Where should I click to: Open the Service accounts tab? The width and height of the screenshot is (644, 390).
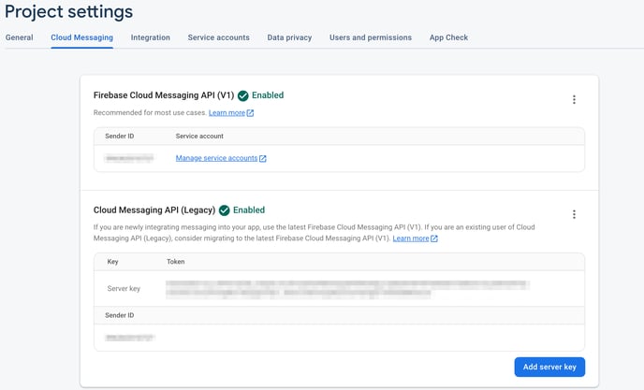click(x=218, y=37)
